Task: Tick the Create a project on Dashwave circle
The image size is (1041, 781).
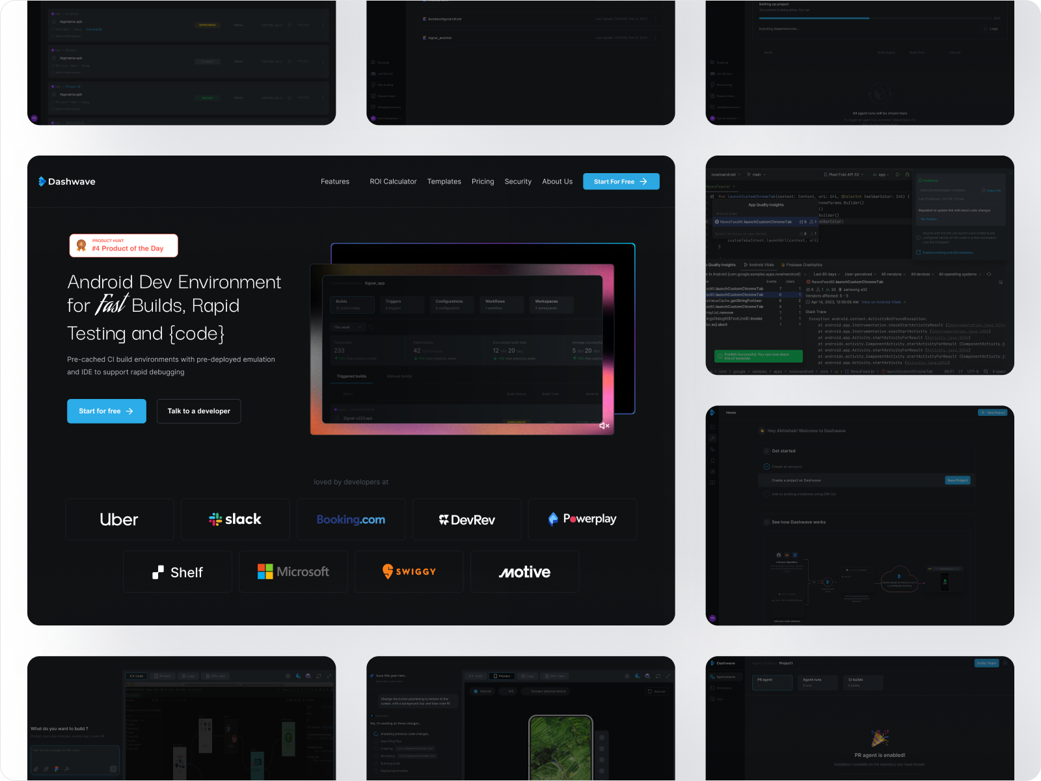Action: click(766, 480)
